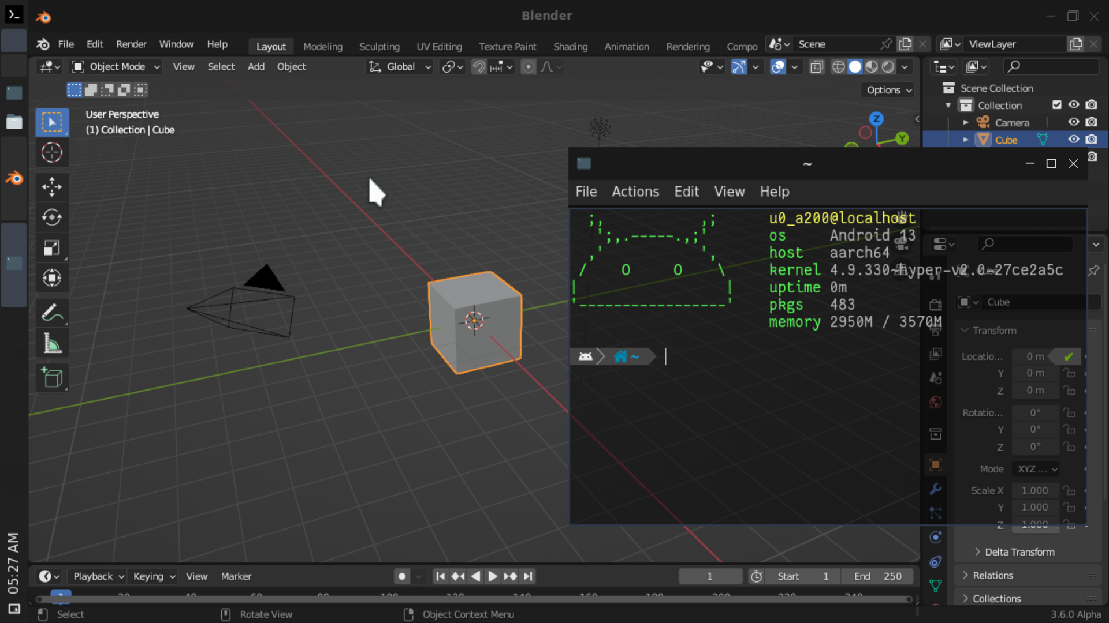Open the World properties tab
Screen dimensions: 1109x623
point(936,403)
